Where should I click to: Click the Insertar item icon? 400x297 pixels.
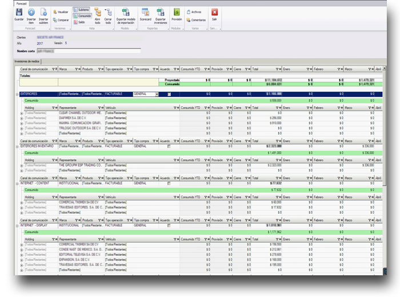(31, 13)
